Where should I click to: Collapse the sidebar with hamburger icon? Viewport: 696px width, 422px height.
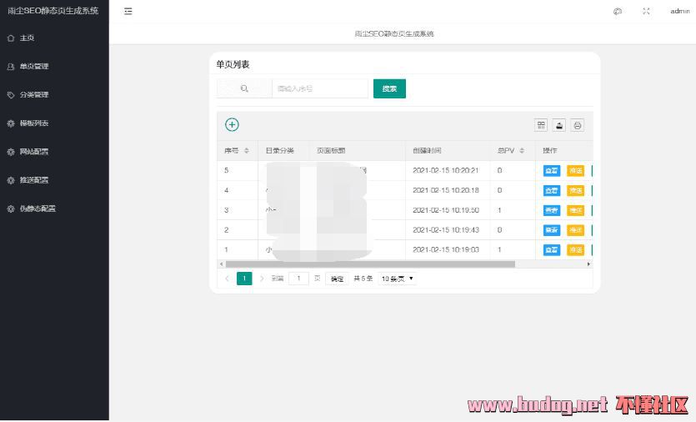128,11
